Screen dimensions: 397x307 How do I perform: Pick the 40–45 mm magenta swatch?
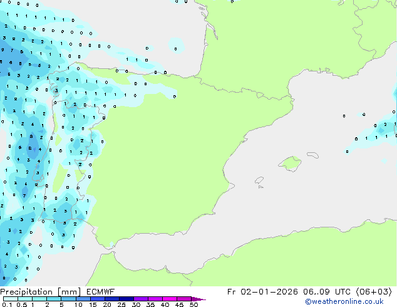170,299
